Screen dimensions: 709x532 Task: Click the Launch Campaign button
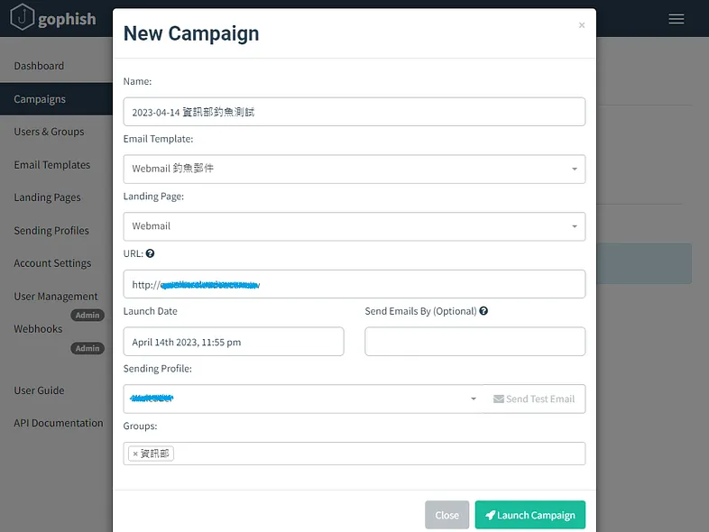click(530, 515)
